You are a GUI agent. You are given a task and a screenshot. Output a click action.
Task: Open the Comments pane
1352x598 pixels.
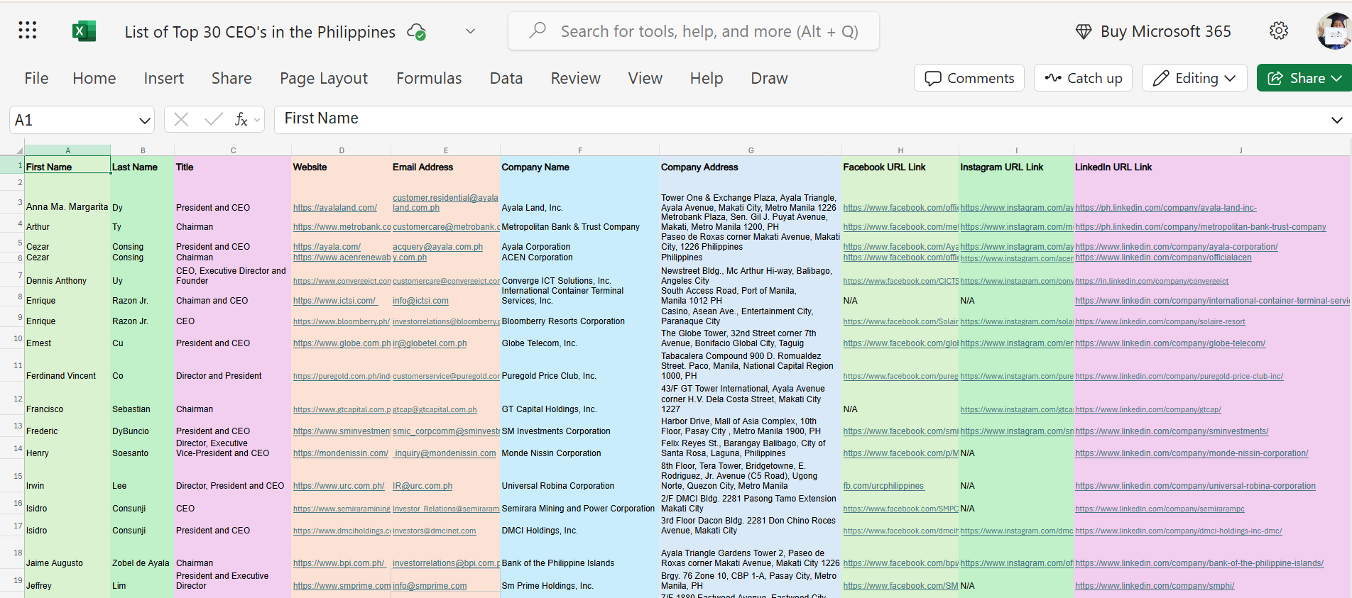click(x=969, y=78)
